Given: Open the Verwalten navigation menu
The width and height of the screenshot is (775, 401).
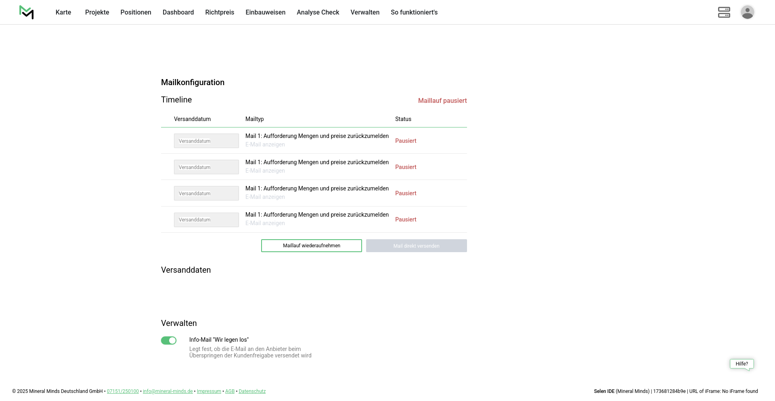Looking at the screenshot, I should [365, 12].
